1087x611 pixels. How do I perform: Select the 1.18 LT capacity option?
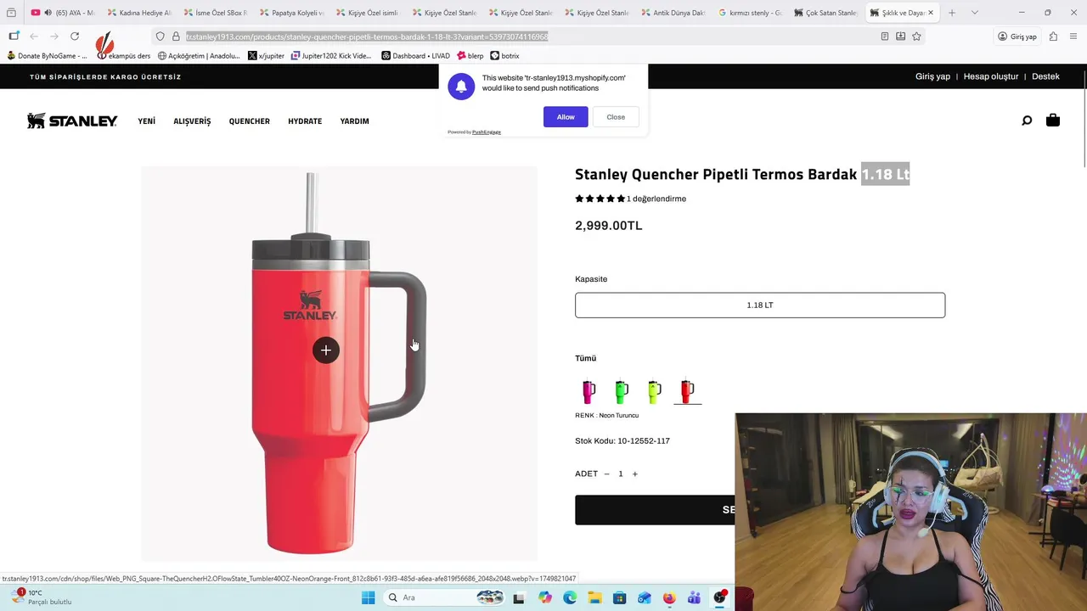[760, 305]
